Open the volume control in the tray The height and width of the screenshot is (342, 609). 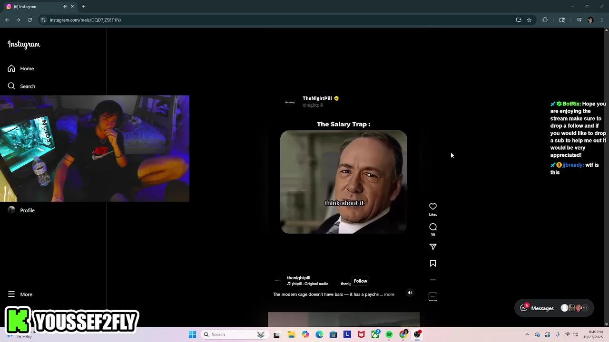(x=575, y=334)
